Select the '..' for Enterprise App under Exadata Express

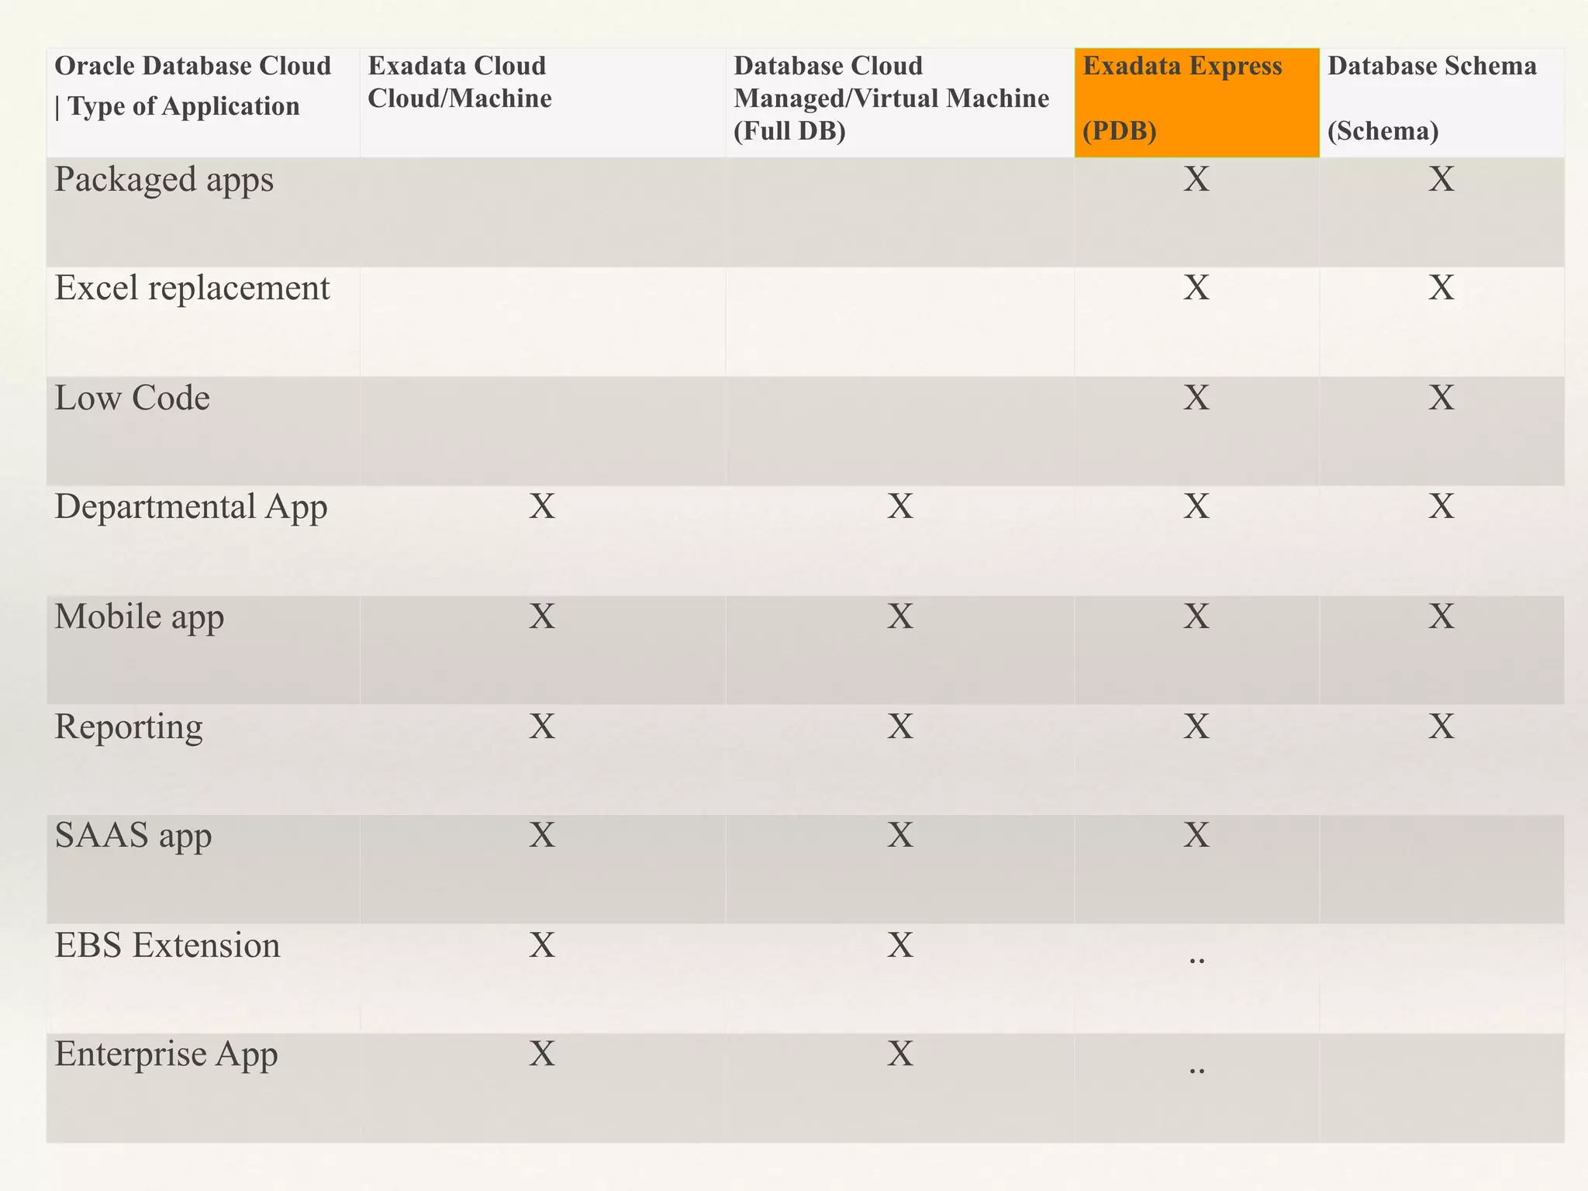point(1196,1072)
